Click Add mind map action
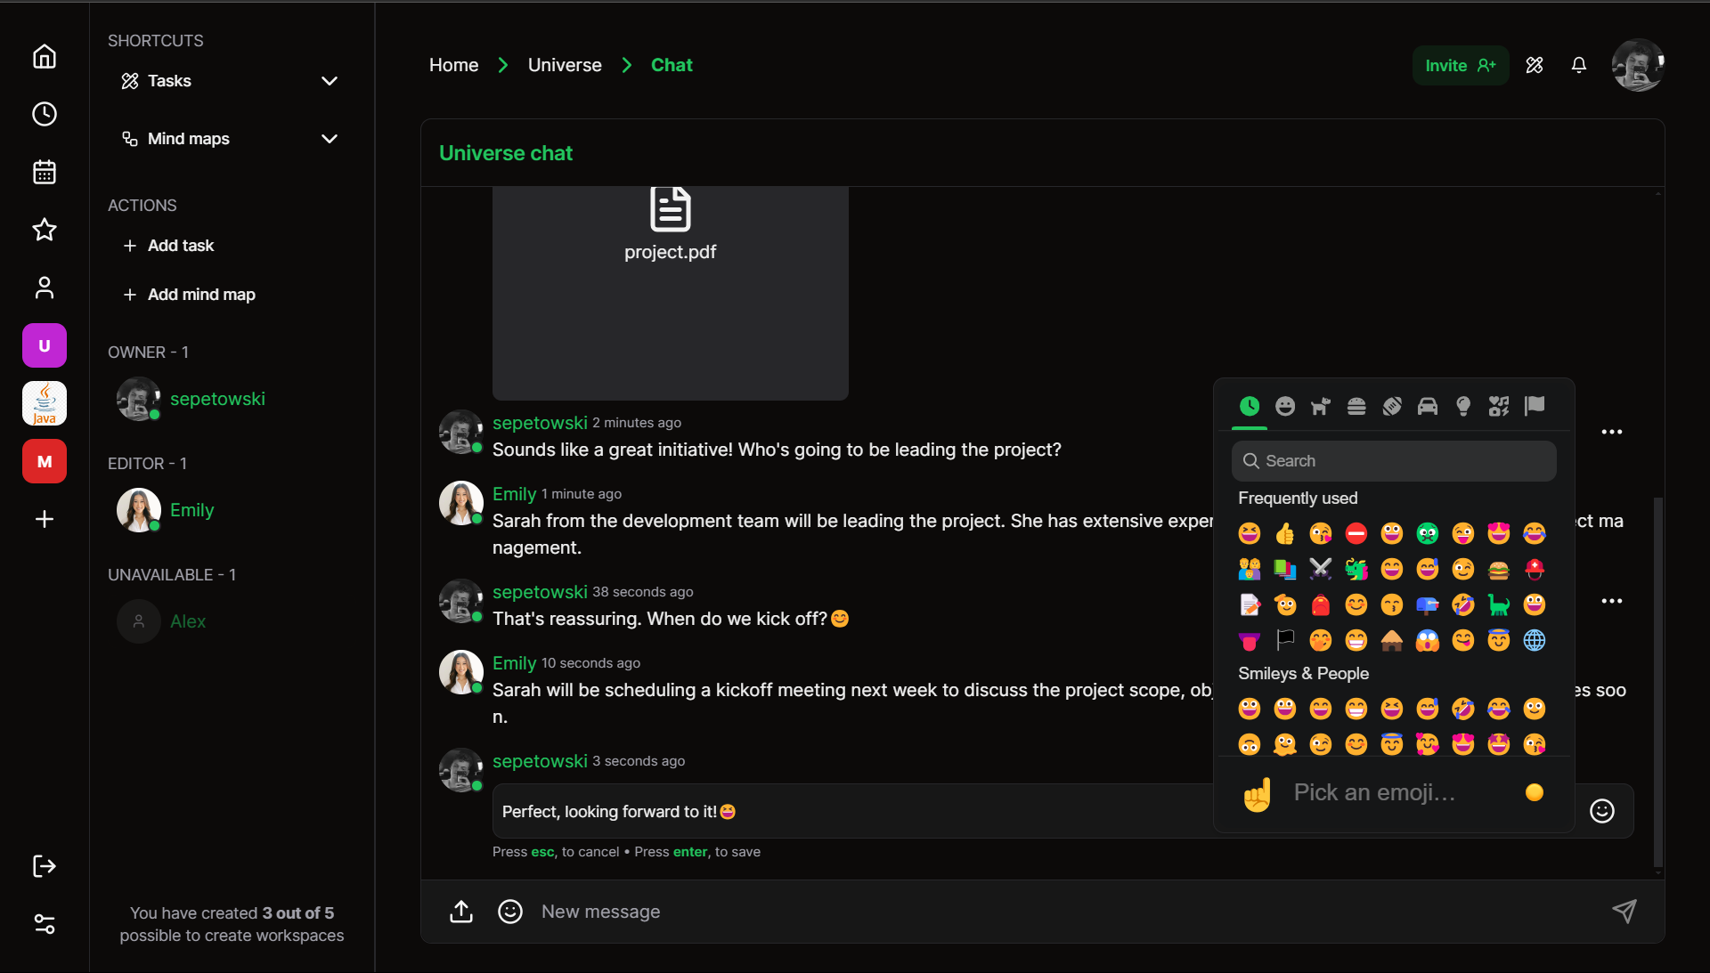 pyautogui.click(x=201, y=295)
